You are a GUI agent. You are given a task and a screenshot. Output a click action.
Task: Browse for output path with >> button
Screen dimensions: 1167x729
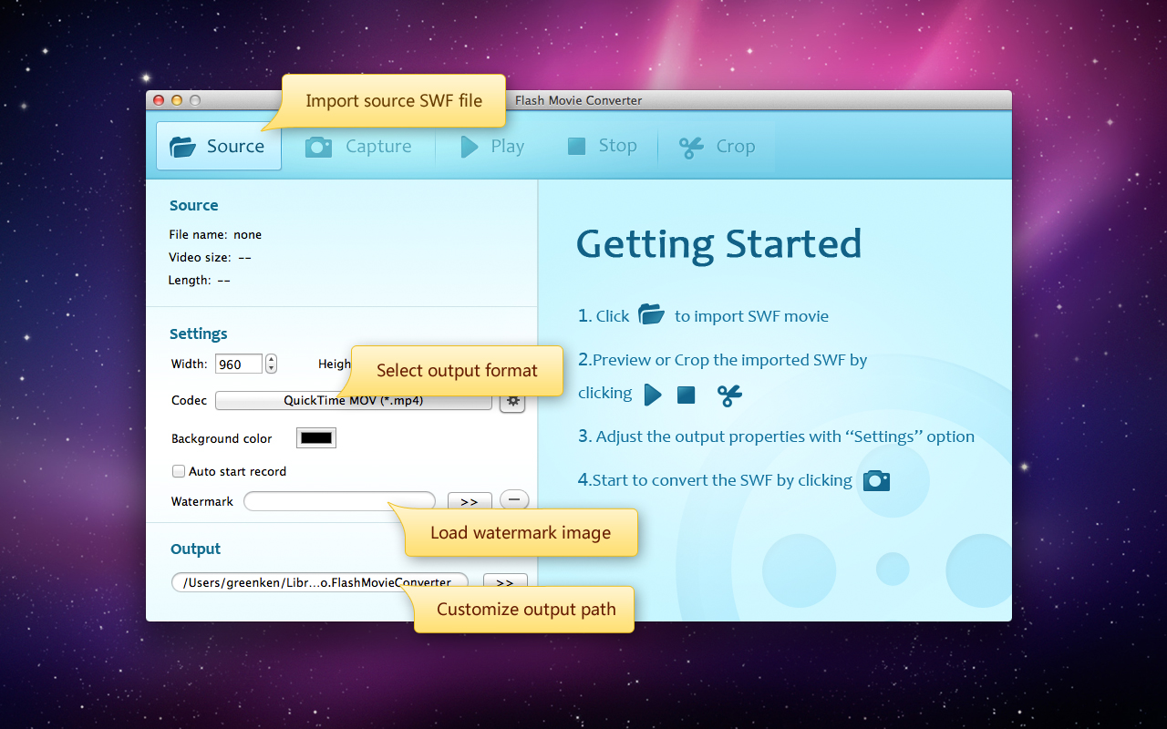[x=504, y=583]
